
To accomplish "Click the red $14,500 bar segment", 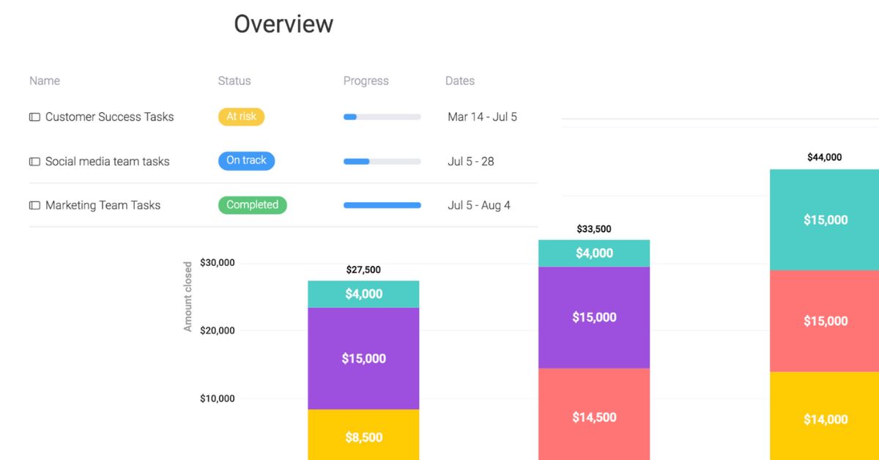I will point(594,416).
